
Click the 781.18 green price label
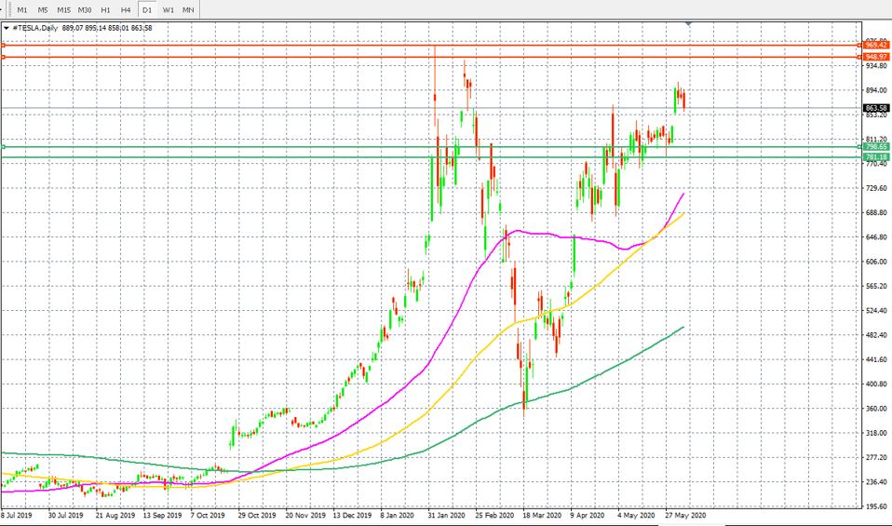[875, 157]
